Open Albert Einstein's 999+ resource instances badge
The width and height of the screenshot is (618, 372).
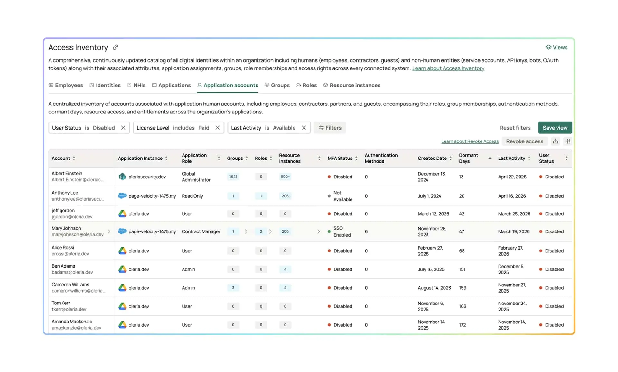pos(285,177)
